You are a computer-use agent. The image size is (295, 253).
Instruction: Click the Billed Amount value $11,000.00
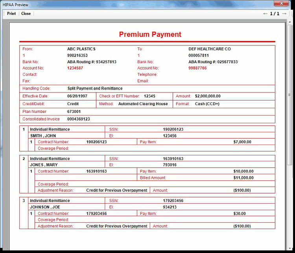243,178
